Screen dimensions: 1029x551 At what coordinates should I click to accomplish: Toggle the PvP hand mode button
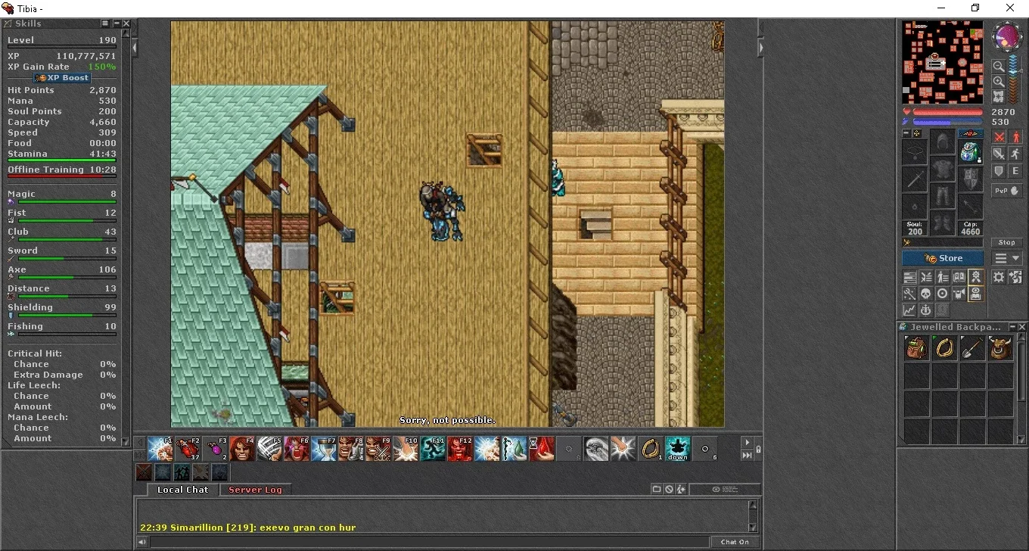[1007, 191]
